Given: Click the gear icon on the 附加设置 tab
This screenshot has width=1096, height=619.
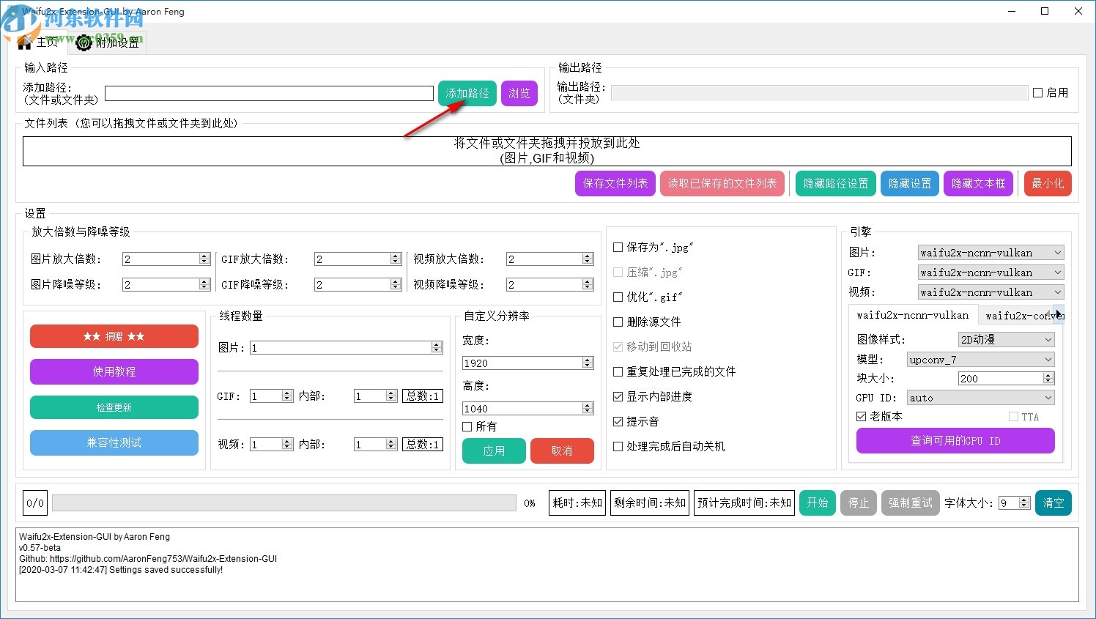Looking at the screenshot, I should coord(83,42).
